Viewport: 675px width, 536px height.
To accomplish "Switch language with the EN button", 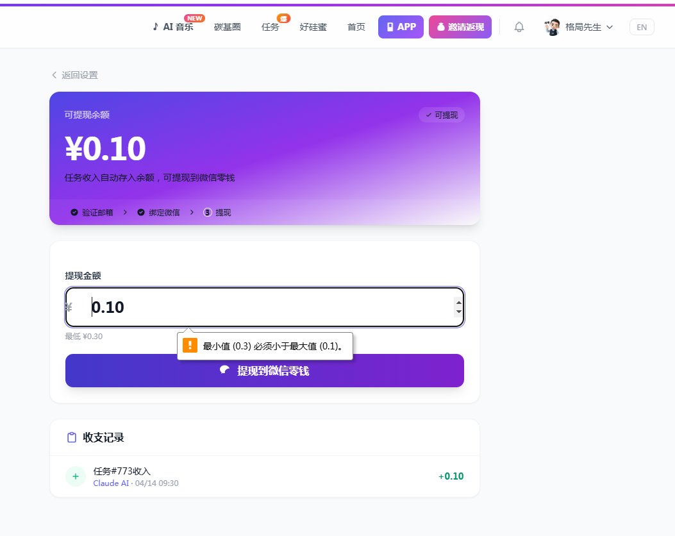I will click(642, 27).
